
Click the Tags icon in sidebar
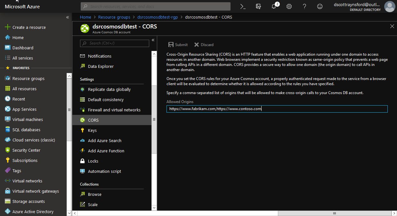pos(8,171)
